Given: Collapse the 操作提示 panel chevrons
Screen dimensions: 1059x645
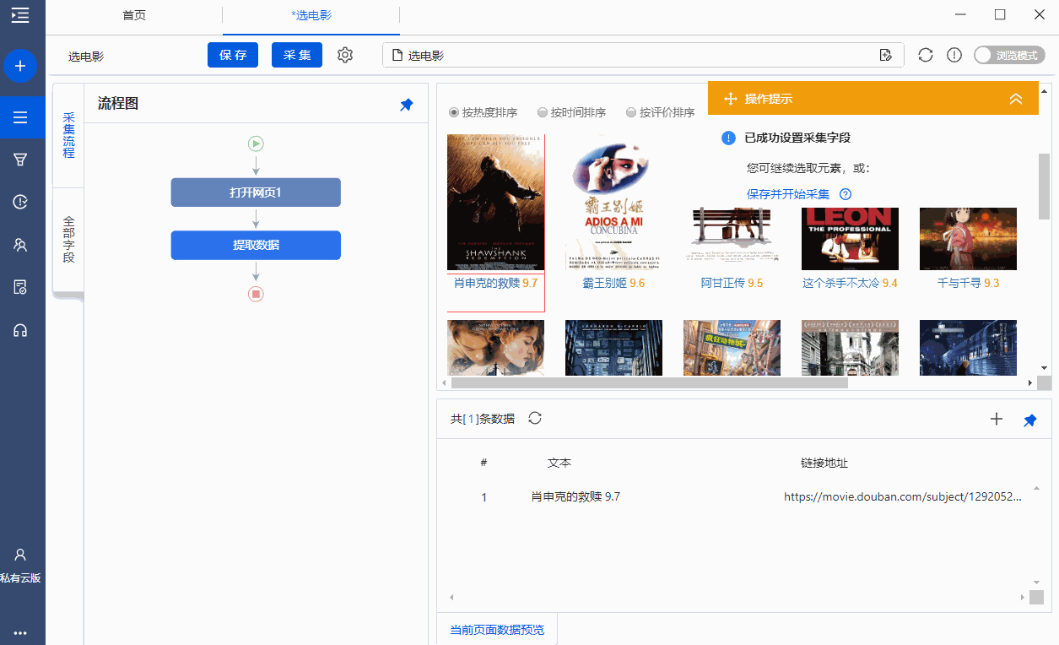Looking at the screenshot, I should (x=1016, y=99).
